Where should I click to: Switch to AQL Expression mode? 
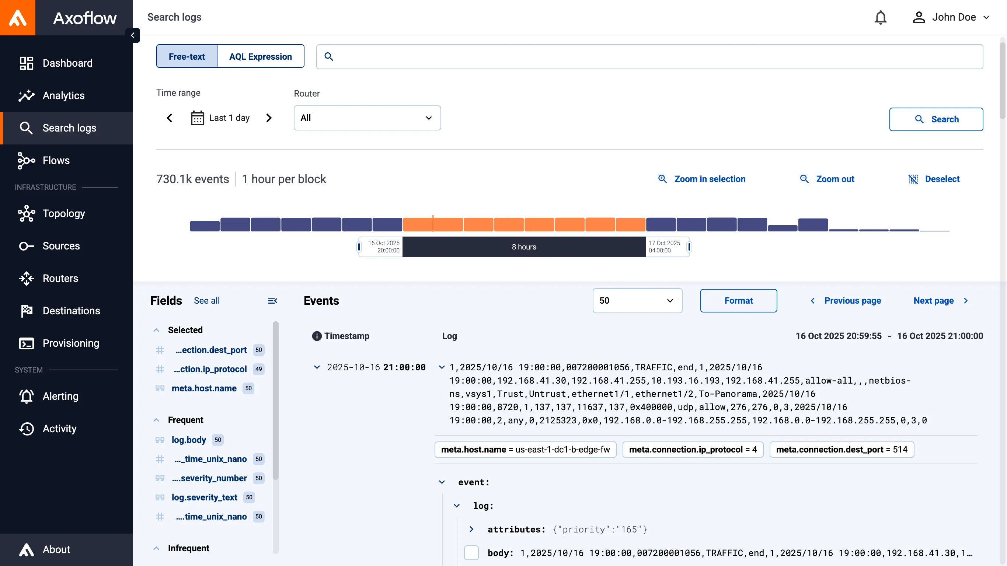pyautogui.click(x=260, y=56)
